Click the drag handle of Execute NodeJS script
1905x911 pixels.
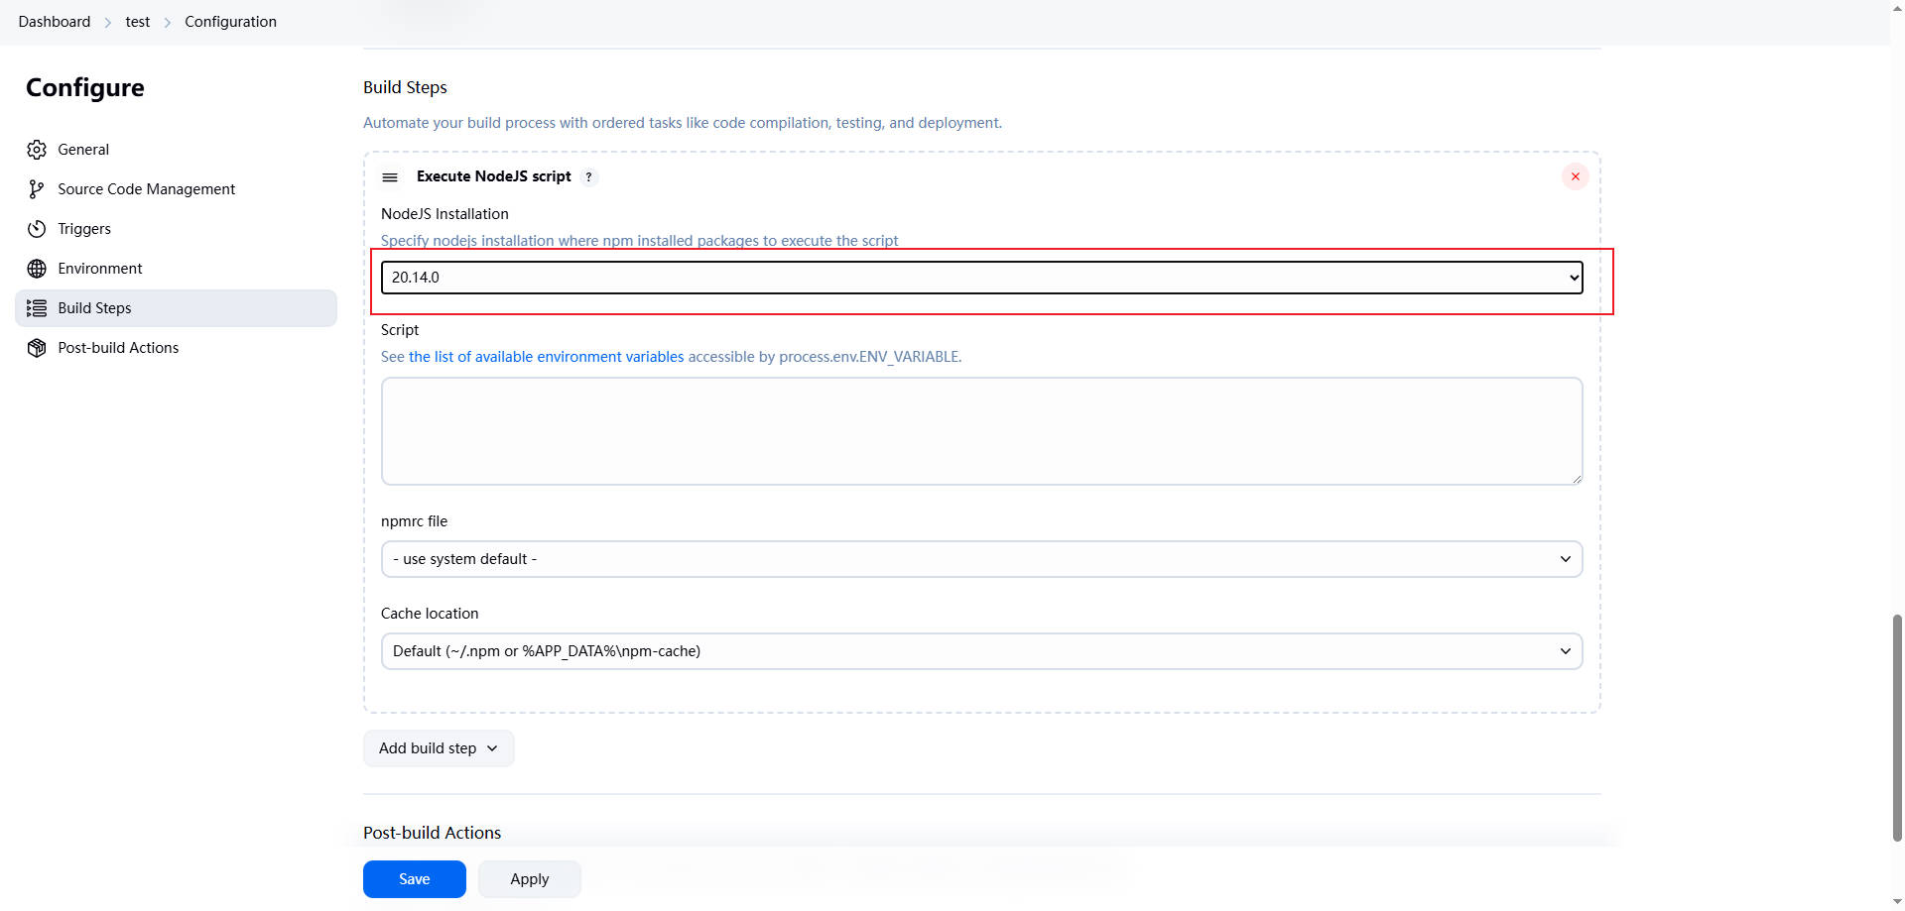pyautogui.click(x=390, y=177)
